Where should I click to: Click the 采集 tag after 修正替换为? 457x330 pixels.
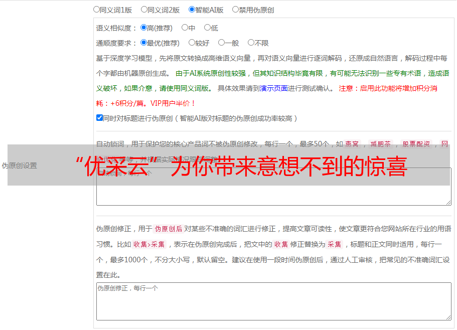tap(334, 244)
